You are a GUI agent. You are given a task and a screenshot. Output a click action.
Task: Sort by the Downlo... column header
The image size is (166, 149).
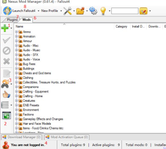pyautogui.click(x=155, y=27)
